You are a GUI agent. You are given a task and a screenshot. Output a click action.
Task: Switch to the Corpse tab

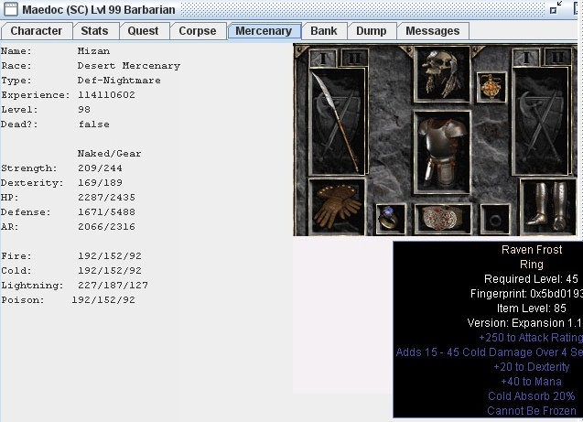coord(198,31)
